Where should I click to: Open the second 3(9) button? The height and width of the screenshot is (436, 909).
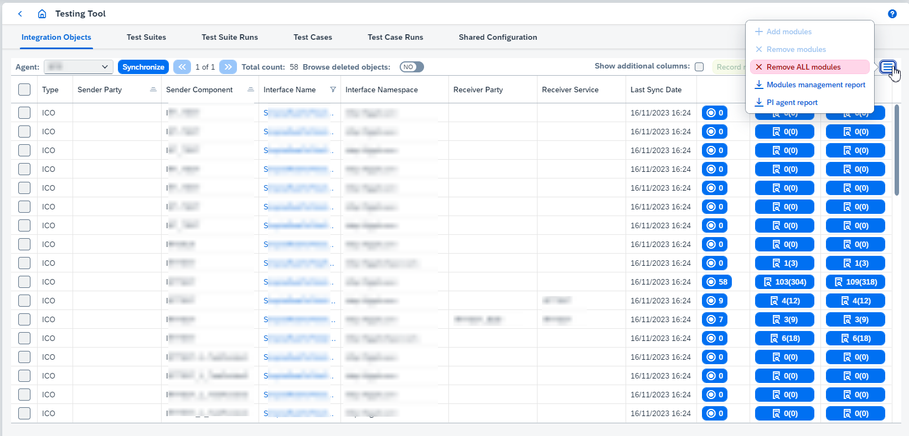tap(855, 319)
